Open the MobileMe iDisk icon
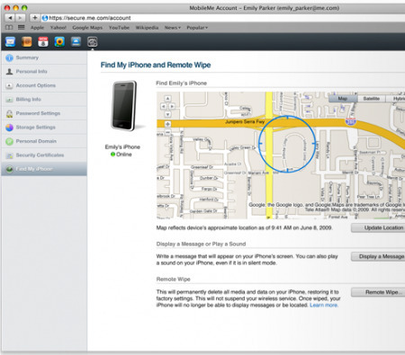405x355 pixels. (x=76, y=41)
